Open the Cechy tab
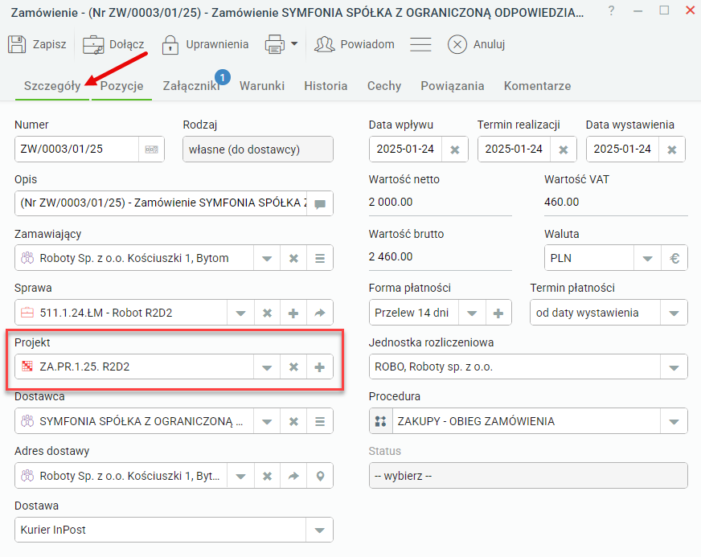 [384, 86]
